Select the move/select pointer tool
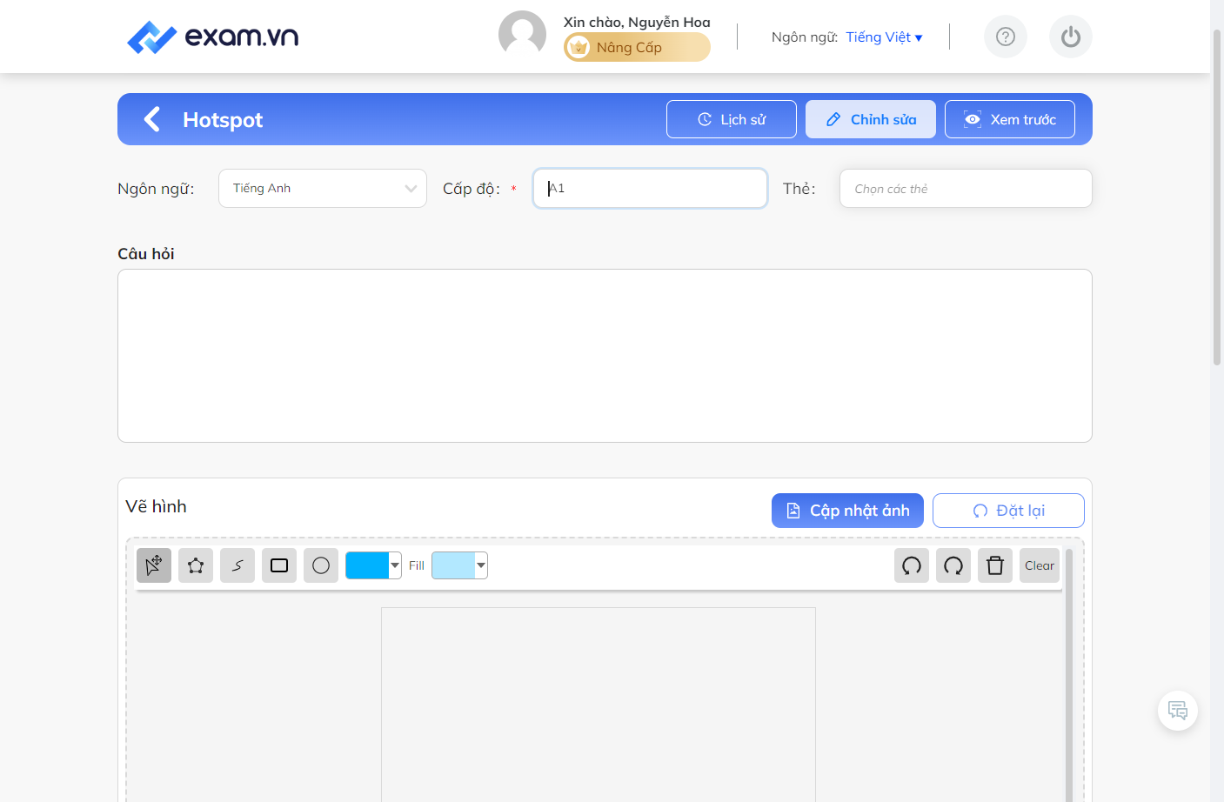 click(154, 565)
